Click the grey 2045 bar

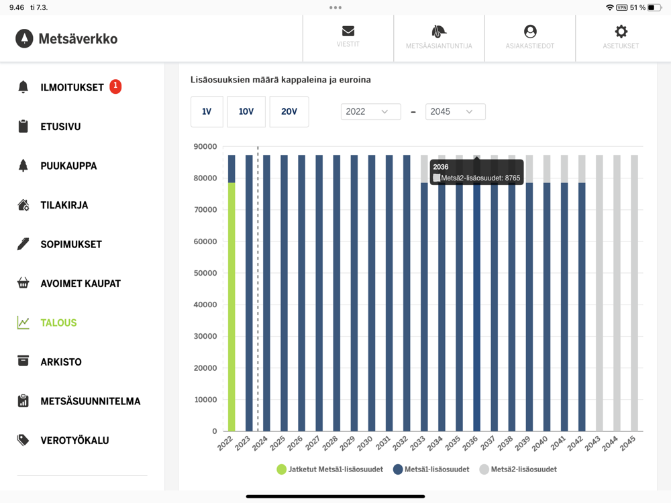(x=634, y=293)
